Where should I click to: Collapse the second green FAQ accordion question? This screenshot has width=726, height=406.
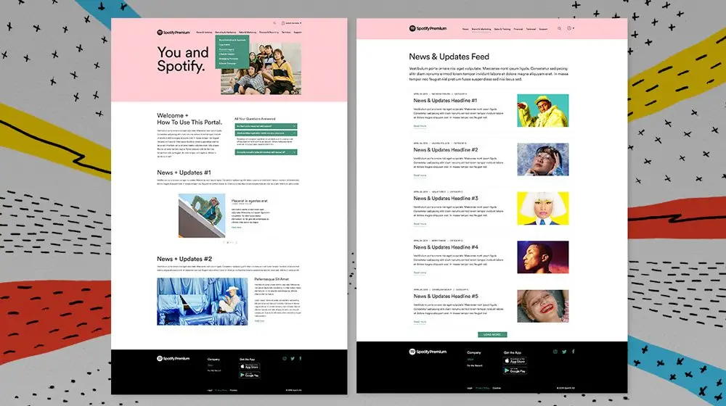click(266, 133)
